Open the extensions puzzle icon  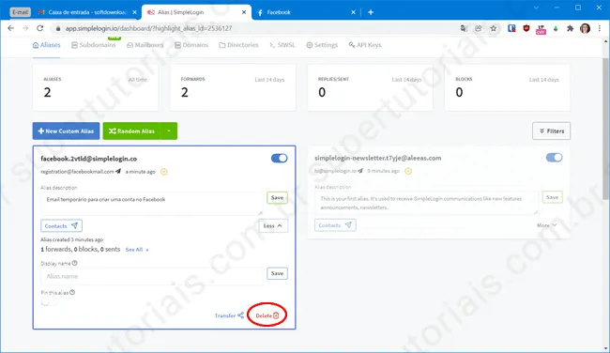click(x=571, y=28)
